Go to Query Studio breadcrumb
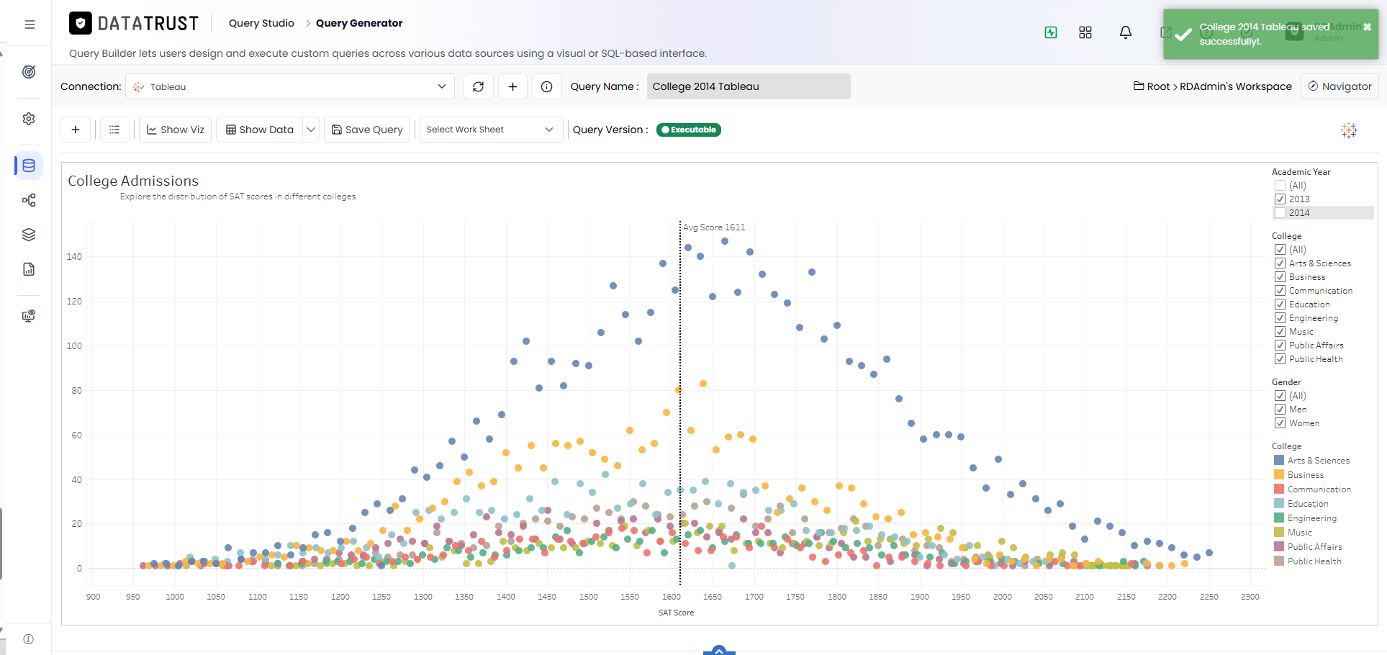The image size is (1387, 655). coord(261,23)
